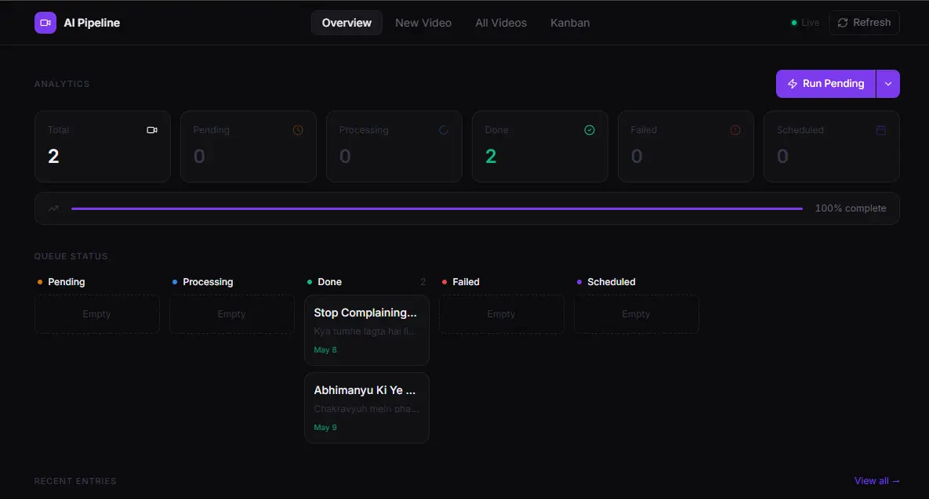929x499 pixels.
Task: Click the Done analytics card value 2
Action: click(491, 156)
